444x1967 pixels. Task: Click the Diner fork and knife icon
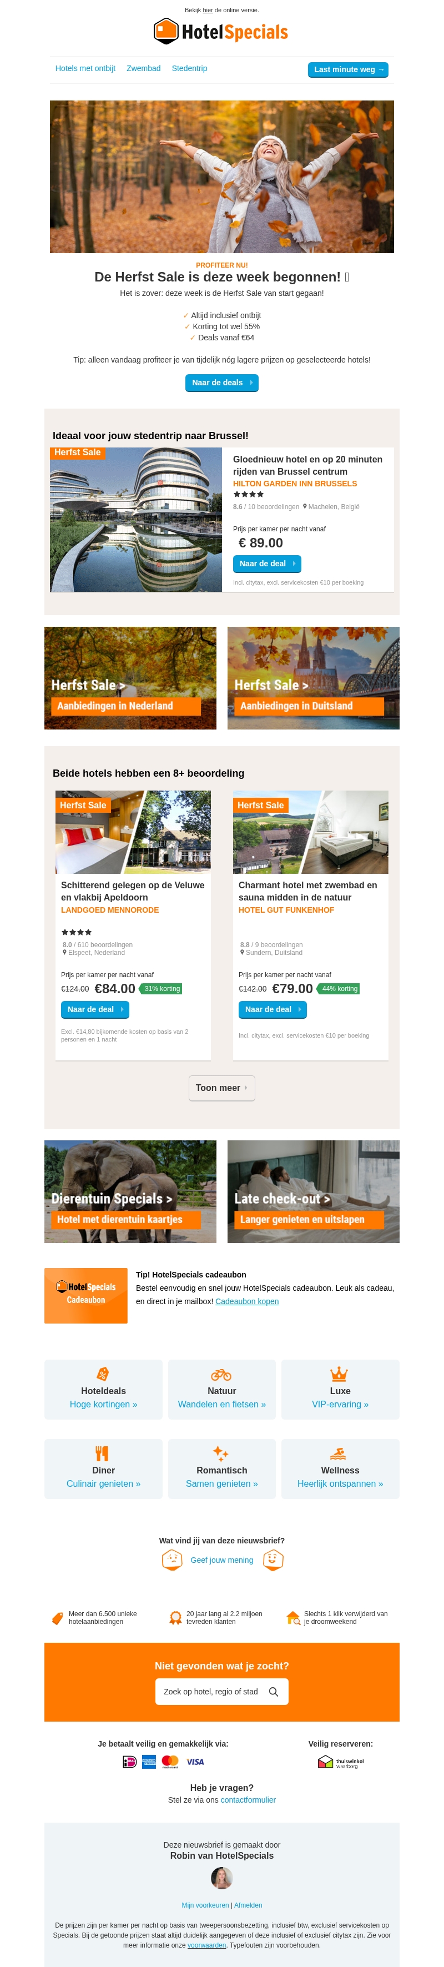coord(102,1453)
